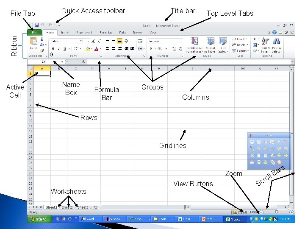Click the Fill down icon in Editing
Screen dimensions: 305x229
[x=255, y=45]
